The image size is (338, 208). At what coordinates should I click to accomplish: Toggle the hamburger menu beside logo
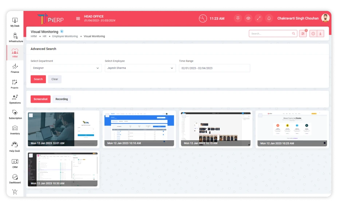[78, 19]
